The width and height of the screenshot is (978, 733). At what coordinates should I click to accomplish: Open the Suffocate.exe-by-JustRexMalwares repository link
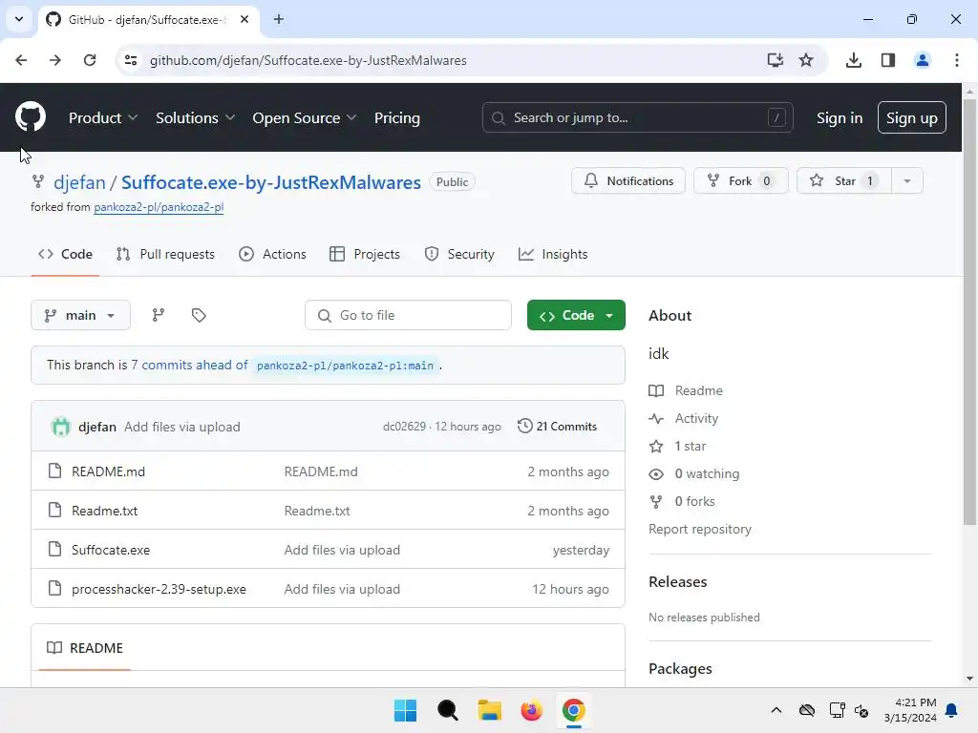click(x=270, y=182)
